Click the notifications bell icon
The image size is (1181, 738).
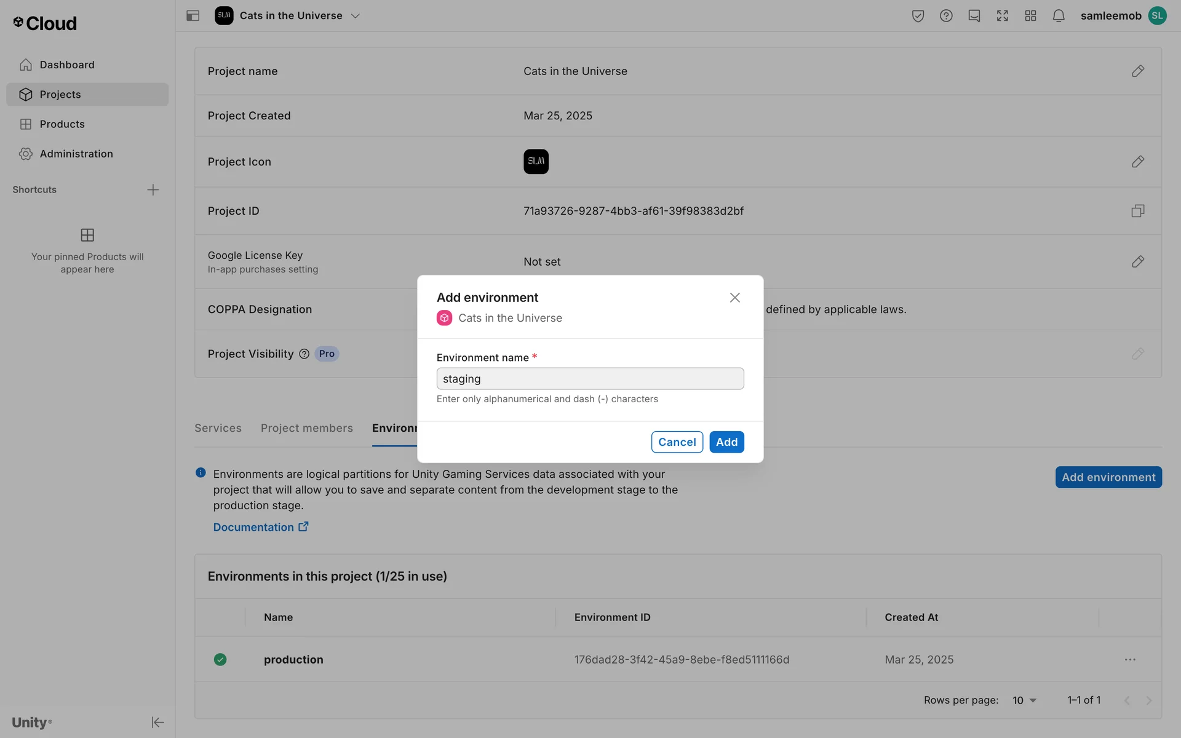click(x=1058, y=16)
